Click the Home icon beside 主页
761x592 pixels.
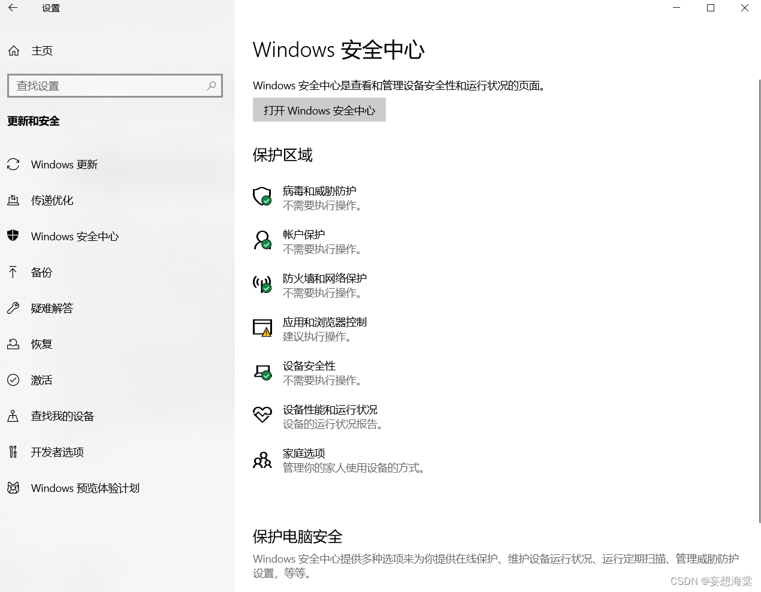coord(14,51)
